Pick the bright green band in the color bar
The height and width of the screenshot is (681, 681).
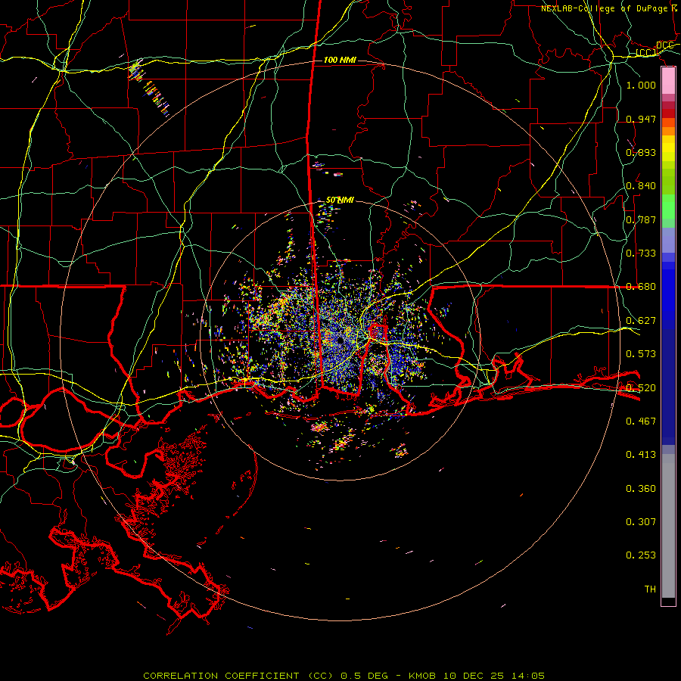(668, 207)
